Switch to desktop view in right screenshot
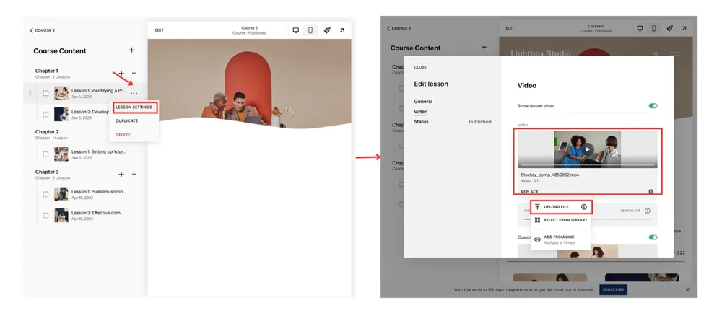Image resolution: width=722 pixels, height=321 pixels. coord(640,29)
